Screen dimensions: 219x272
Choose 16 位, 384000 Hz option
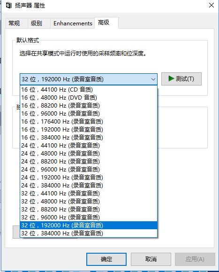tap(89, 137)
